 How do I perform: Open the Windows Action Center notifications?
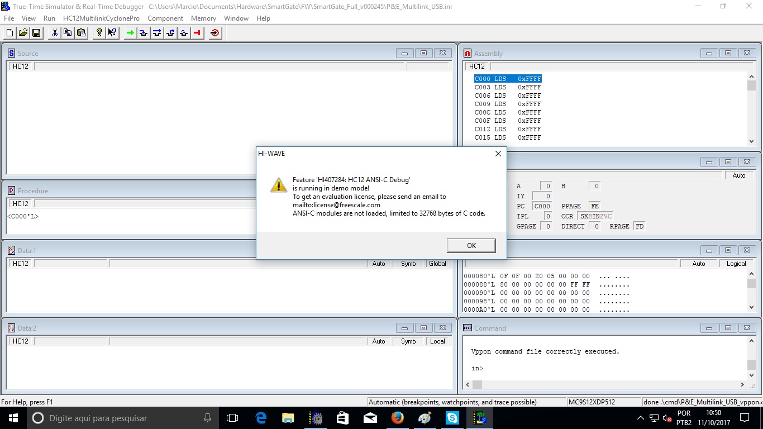tap(744, 418)
